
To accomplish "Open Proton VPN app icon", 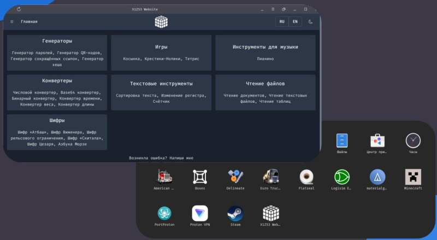I will (200, 213).
